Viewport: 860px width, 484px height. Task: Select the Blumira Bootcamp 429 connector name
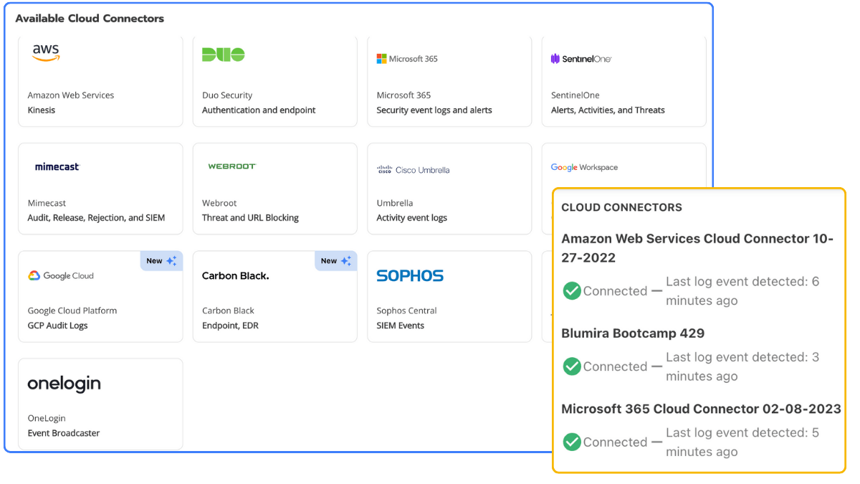[x=634, y=333]
